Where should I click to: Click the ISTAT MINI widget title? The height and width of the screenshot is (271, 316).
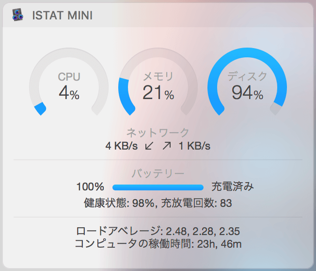pos(62,16)
